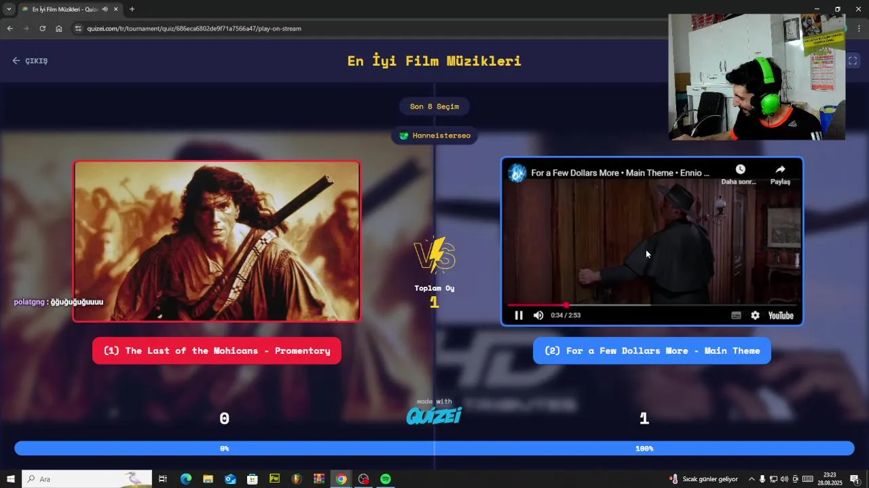Image resolution: width=869 pixels, height=488 pixels.
Task: Open Outlook from the taskbar
Action: [x=230, y=479]
